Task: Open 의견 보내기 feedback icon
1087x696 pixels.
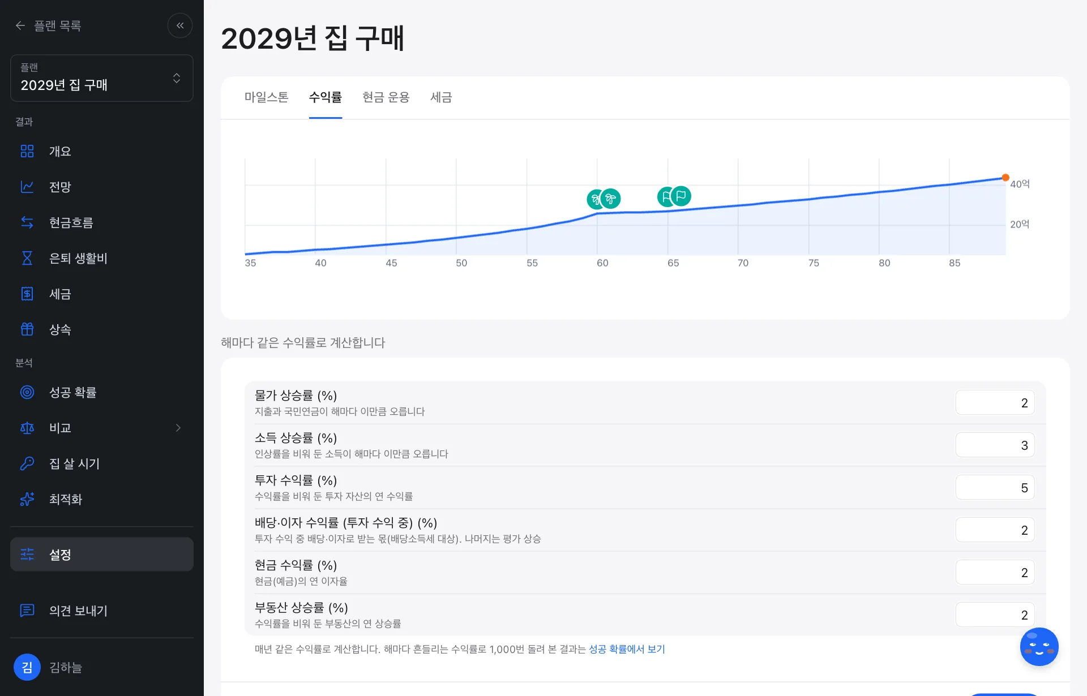Action: tap(27, 611)
